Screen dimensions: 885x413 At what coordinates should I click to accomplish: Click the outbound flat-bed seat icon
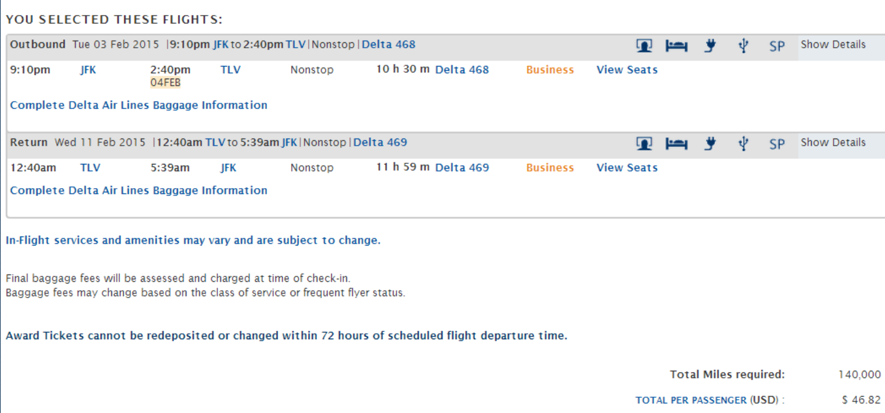tap(676, 45)
